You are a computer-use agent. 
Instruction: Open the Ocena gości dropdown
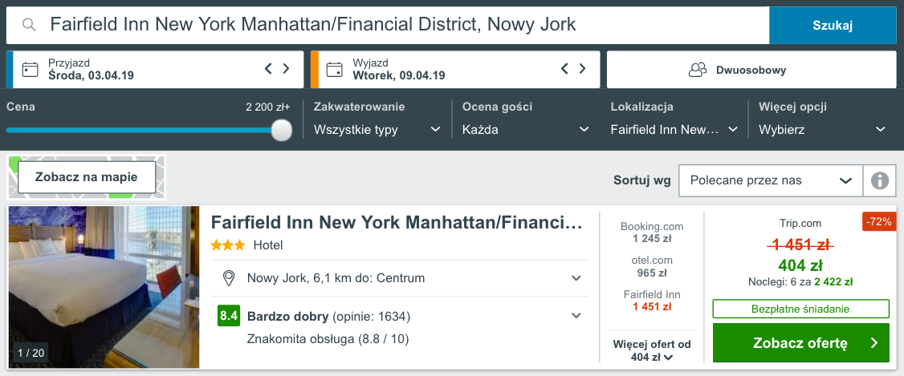tap(526, 130)
